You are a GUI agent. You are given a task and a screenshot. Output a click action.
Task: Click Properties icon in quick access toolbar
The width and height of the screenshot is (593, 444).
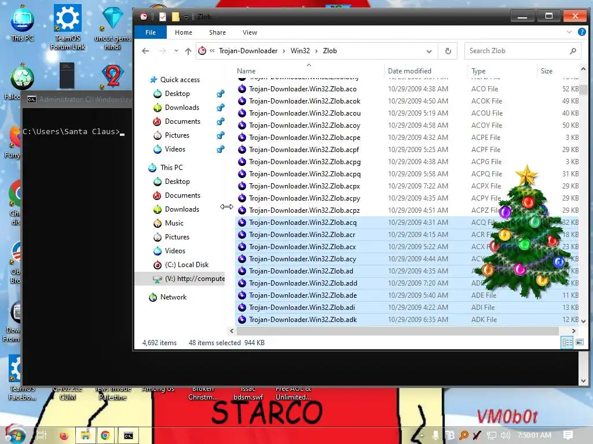163,17
